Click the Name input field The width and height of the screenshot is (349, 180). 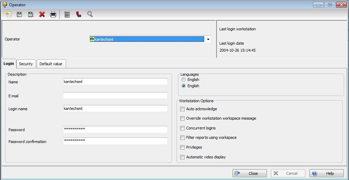(x=115, y=82)
